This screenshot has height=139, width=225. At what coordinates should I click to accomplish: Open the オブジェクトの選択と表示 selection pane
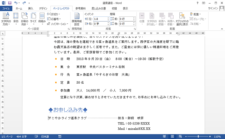click(x=182, y=19)
